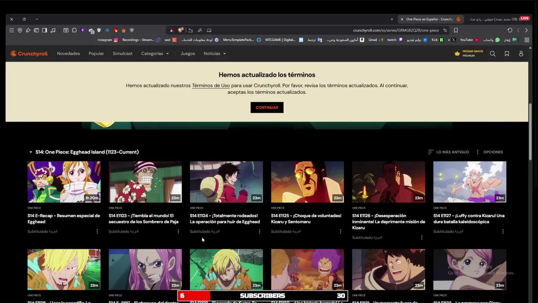Play E1123 ¡Tiembla el mundo! thumbnail
538x303 pixels.
coord(145,182)
